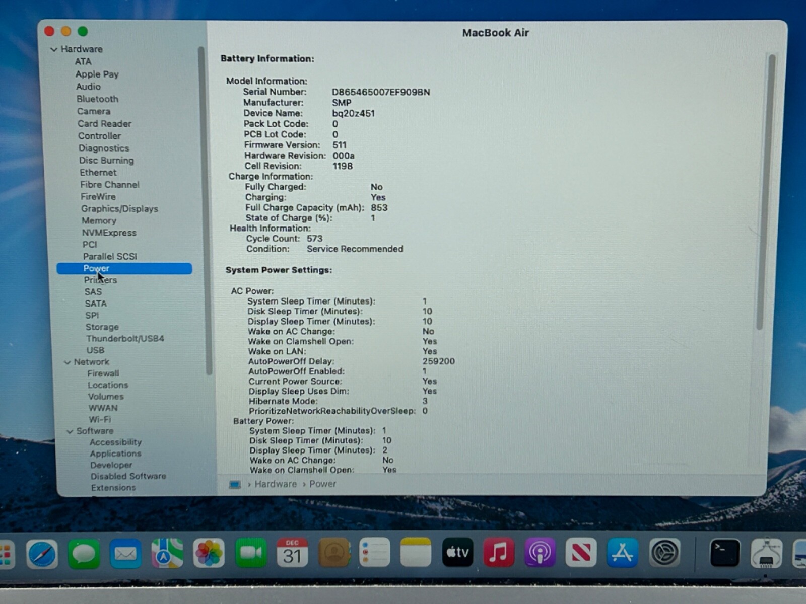Collapse the Hardware section
This screenshot has height=604, width=806.
click(54, 49)
